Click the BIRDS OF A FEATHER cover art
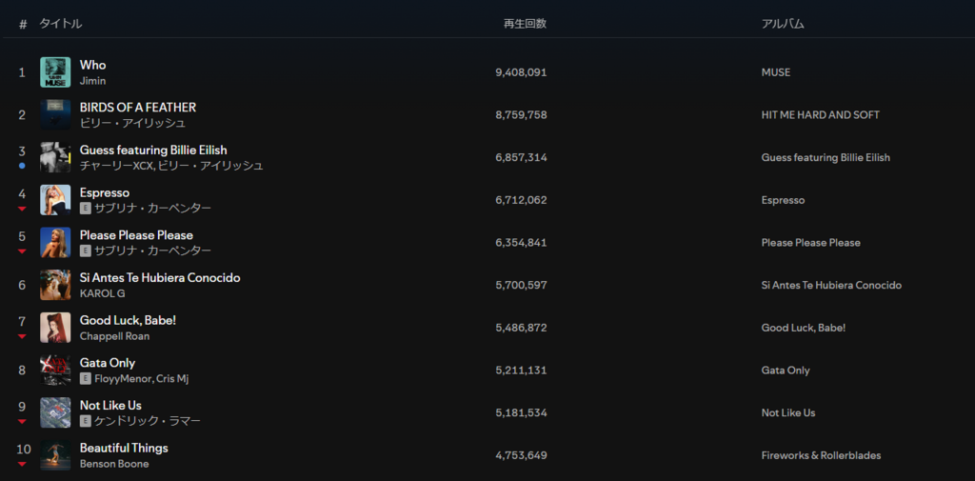This screenshot has width=975, height=481. tap(55, 114)
